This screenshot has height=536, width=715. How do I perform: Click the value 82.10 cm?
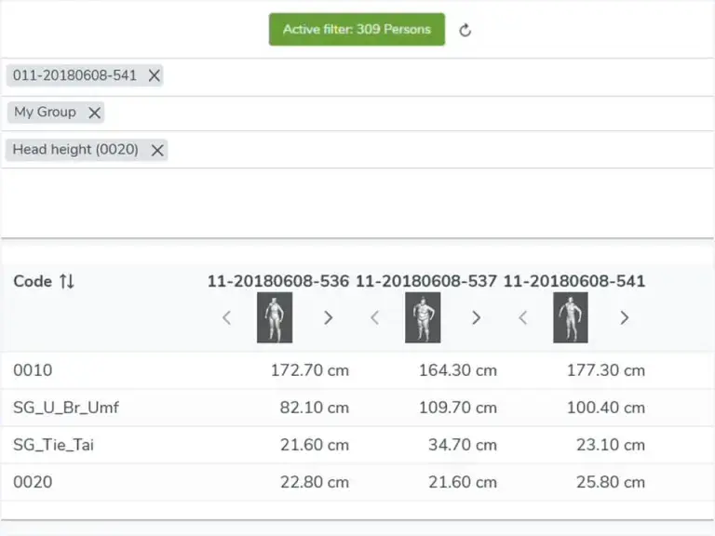(x=315, y=408)
